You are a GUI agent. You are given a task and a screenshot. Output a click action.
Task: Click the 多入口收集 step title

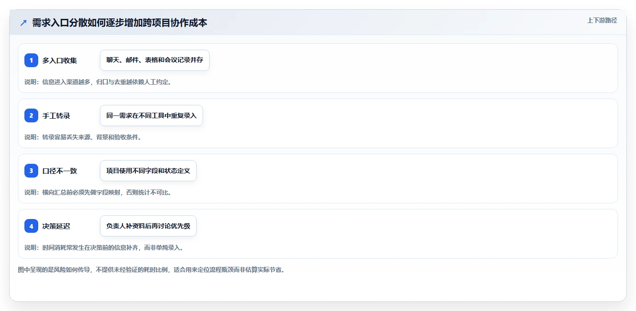pos(60,60)
